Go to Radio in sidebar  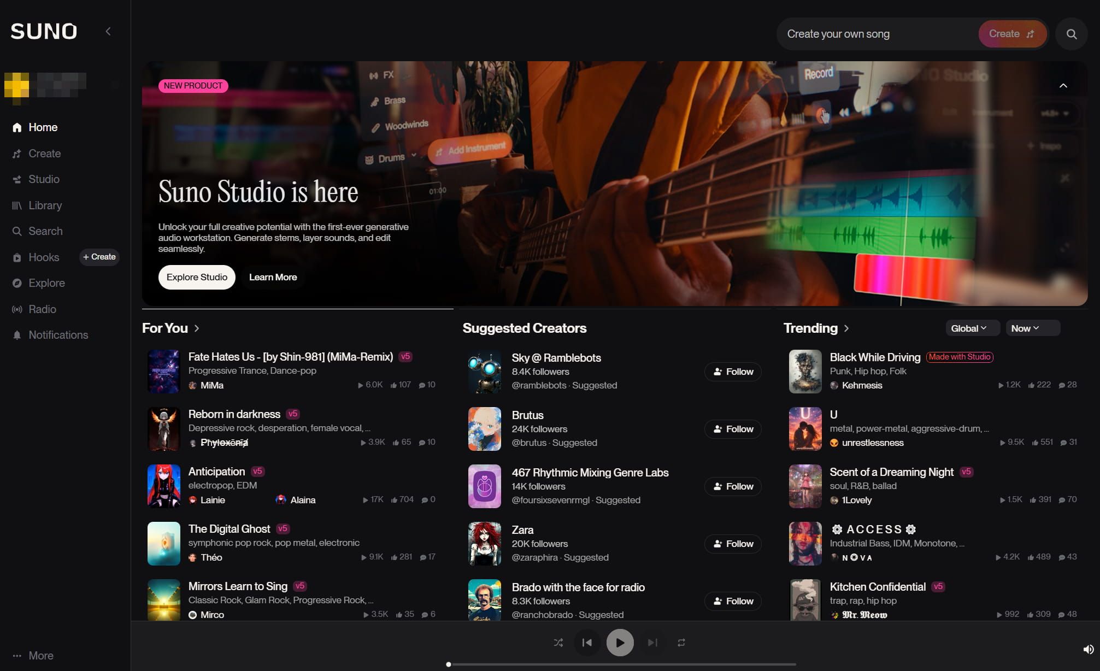(x=42, y=309)
